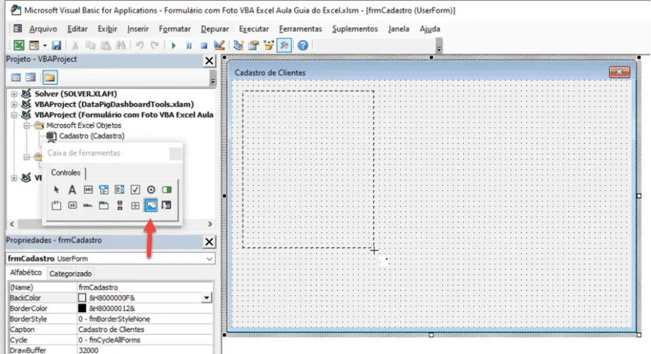This screenshot has width=651, height=354.
Task: Select the CheckBox control in toolbox
Action: pyautogui.click(x=136, y=190)
